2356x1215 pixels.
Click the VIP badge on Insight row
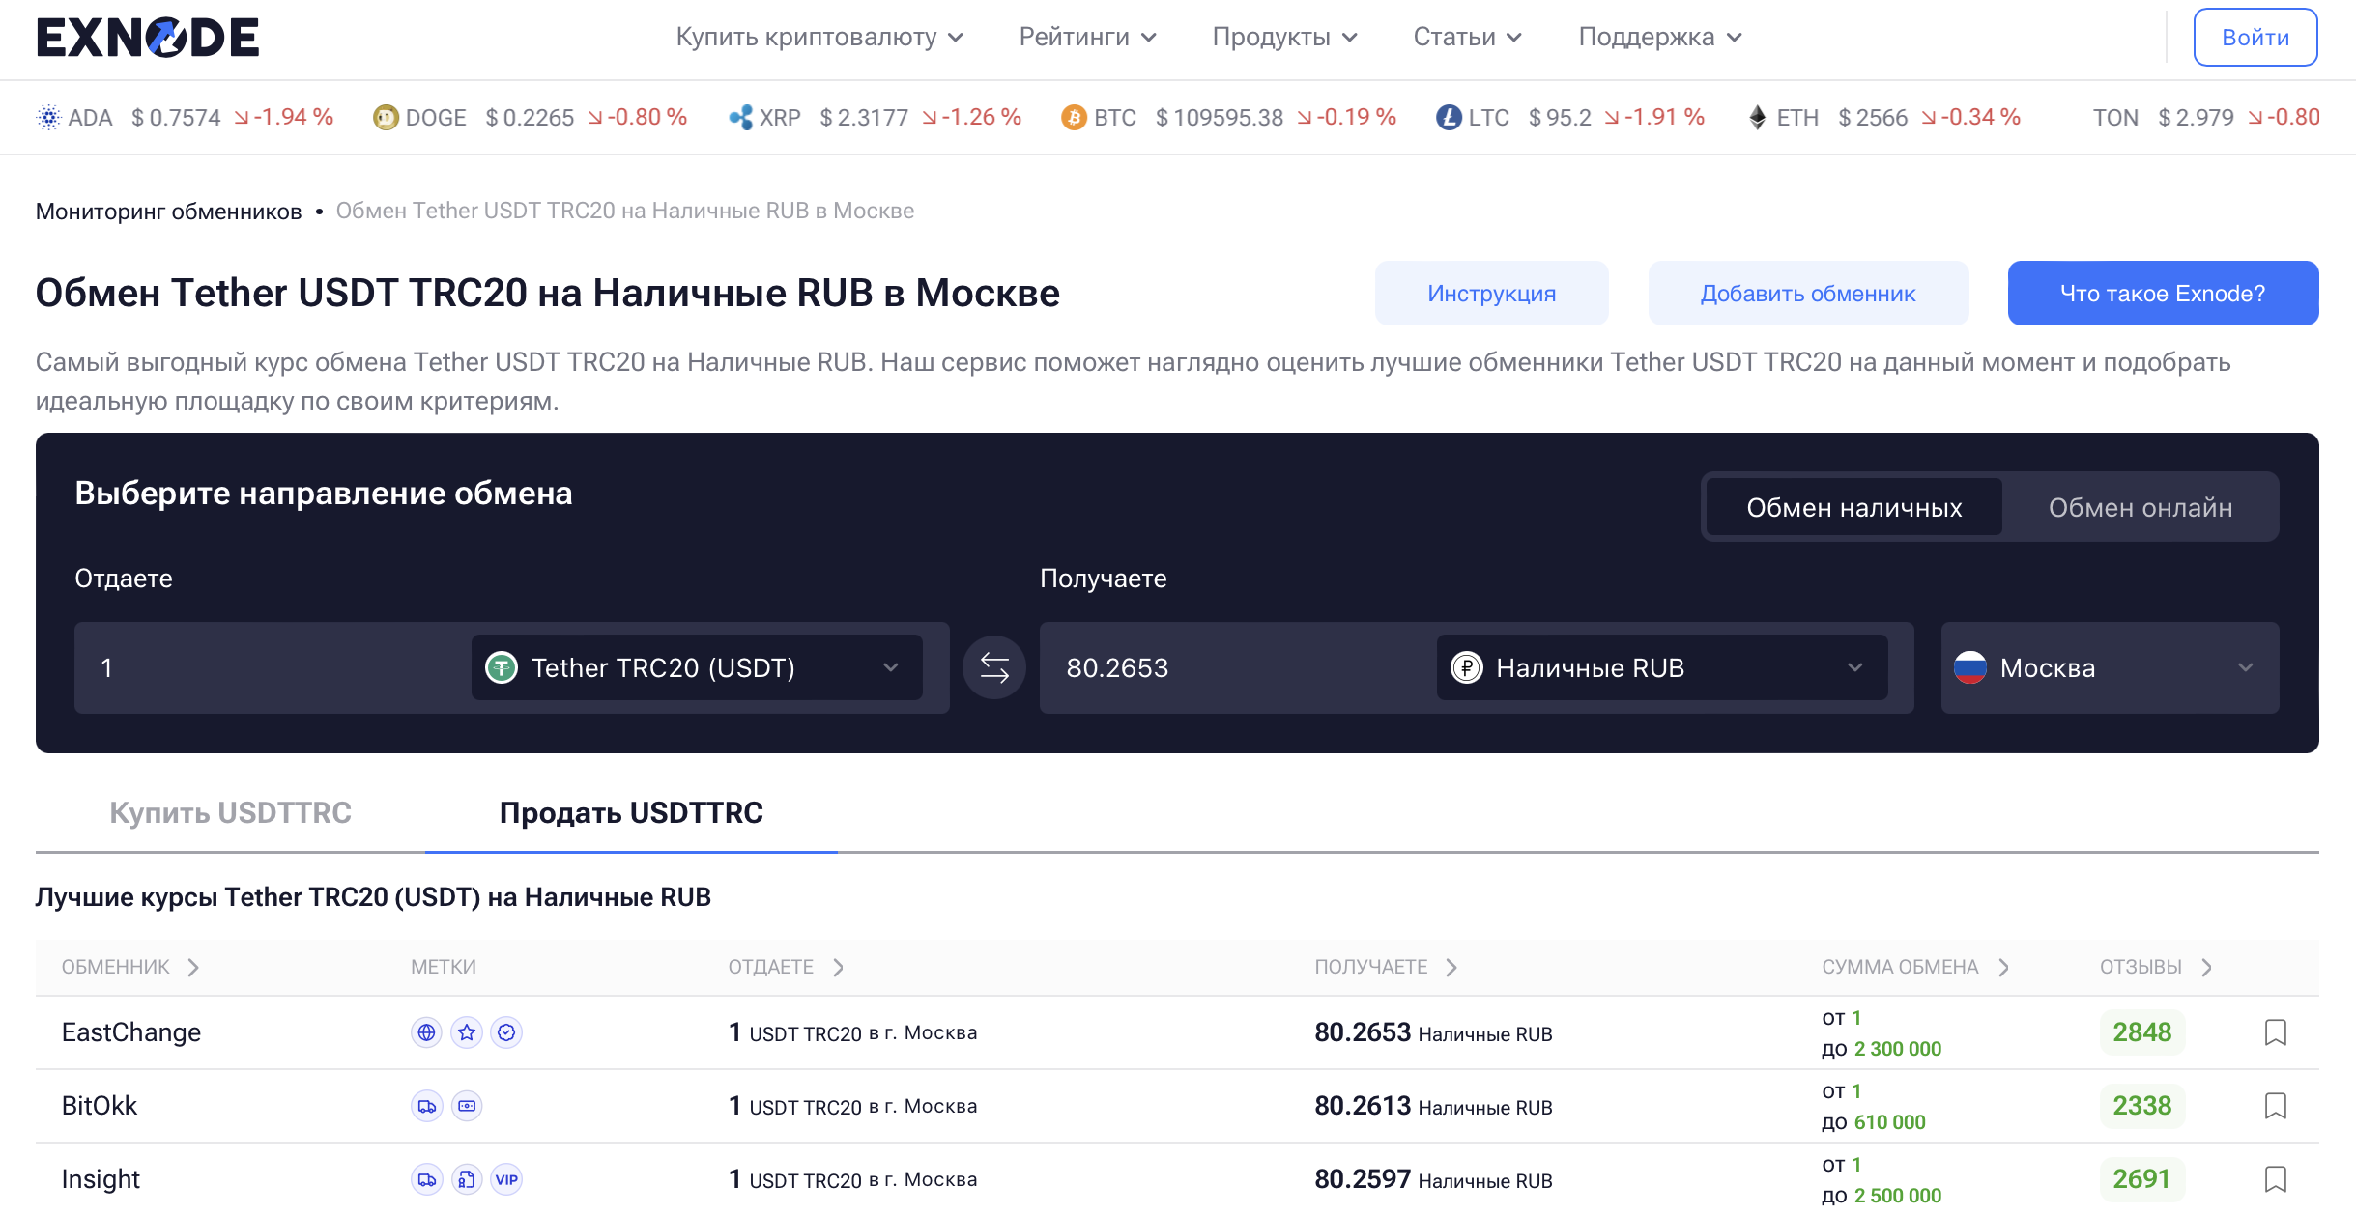[507, 1179]
